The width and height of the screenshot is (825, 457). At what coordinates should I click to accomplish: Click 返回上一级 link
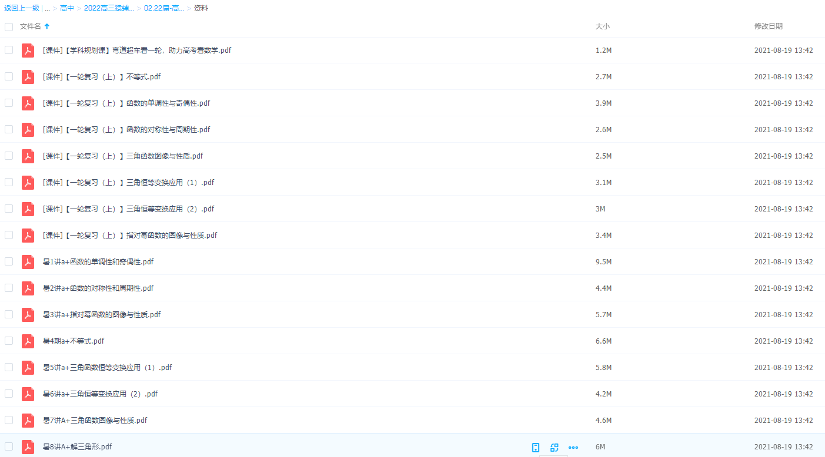click(22, 8)
